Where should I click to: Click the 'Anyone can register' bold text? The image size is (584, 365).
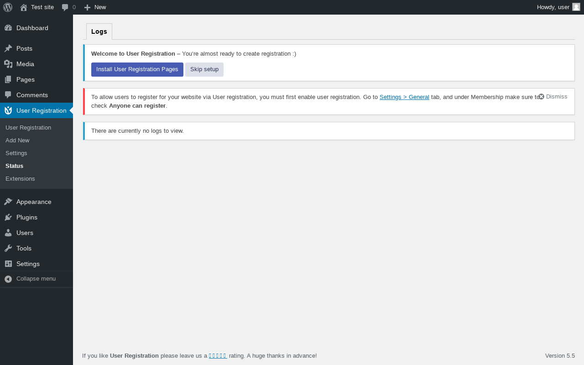click(x=137, y=105)
